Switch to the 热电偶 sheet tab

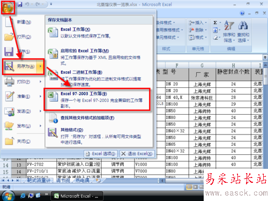pyautogui.click(x=83, y=181)
